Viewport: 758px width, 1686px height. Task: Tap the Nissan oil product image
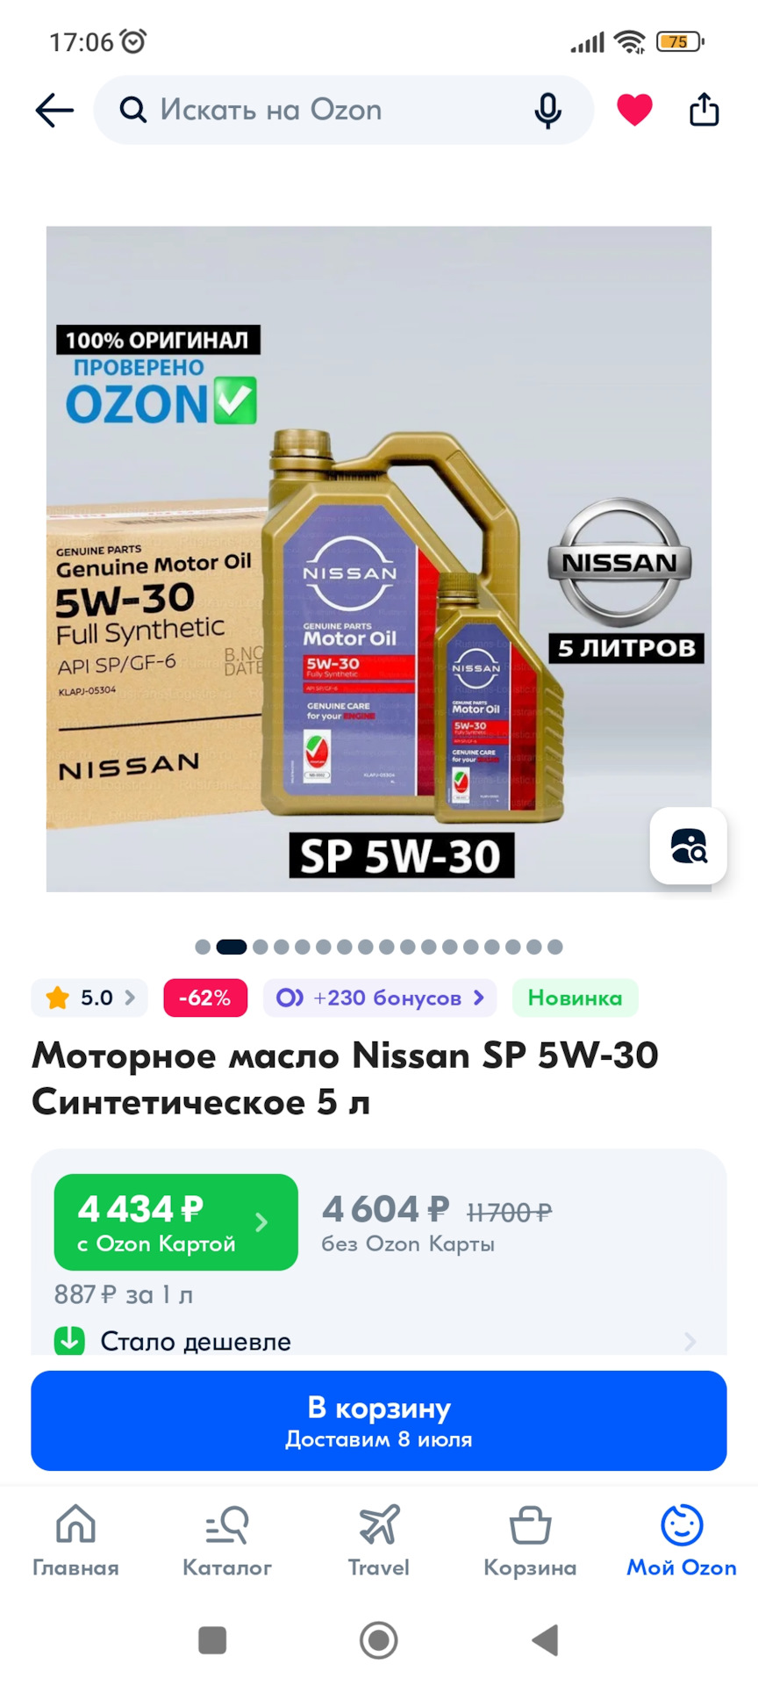point(379,559)
